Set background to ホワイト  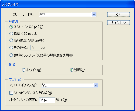click(x=23, y=70)
